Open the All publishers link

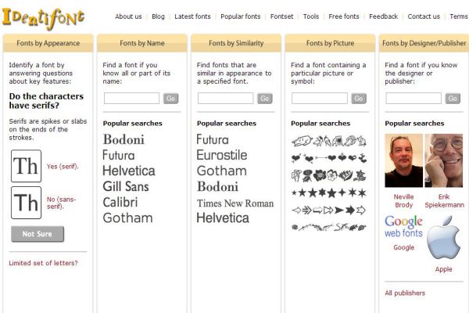point(405,293)
